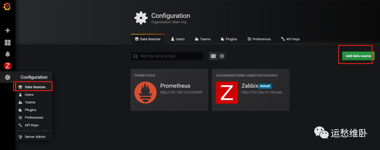Select the API Keys tab
This screenshot has width=380, height=150.
pos(290,39)
